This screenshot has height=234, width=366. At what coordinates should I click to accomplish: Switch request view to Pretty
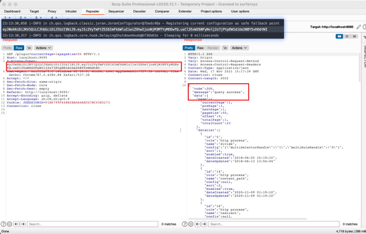click(x=8, y=48)
